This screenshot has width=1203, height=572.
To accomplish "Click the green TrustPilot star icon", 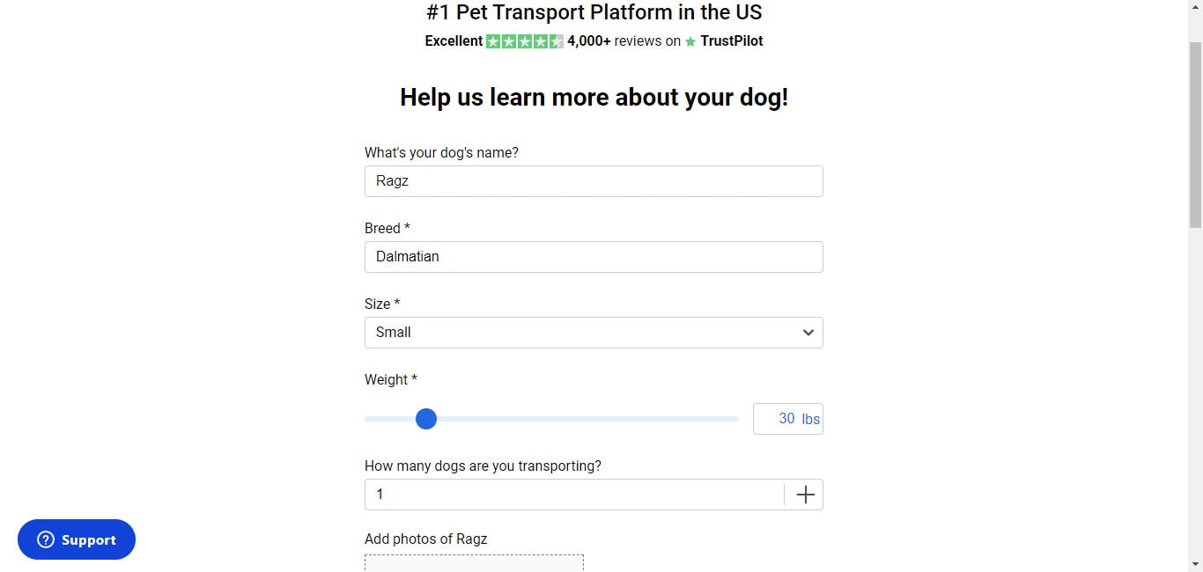I will coord(690,40).
